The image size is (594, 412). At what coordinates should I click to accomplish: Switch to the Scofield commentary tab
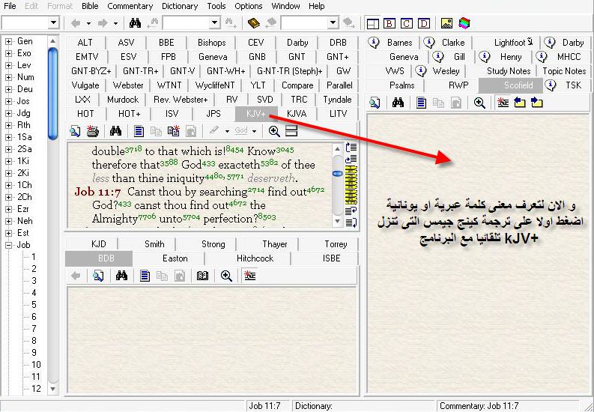[x=510, y=85]
